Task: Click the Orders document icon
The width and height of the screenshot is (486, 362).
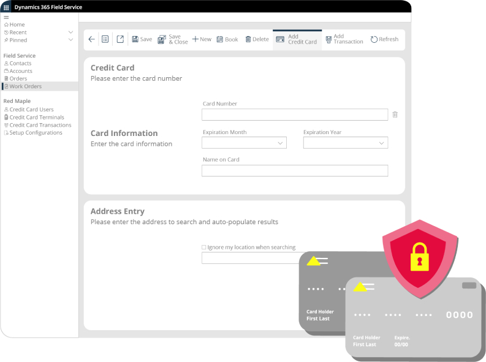Action: pos(6,78)
